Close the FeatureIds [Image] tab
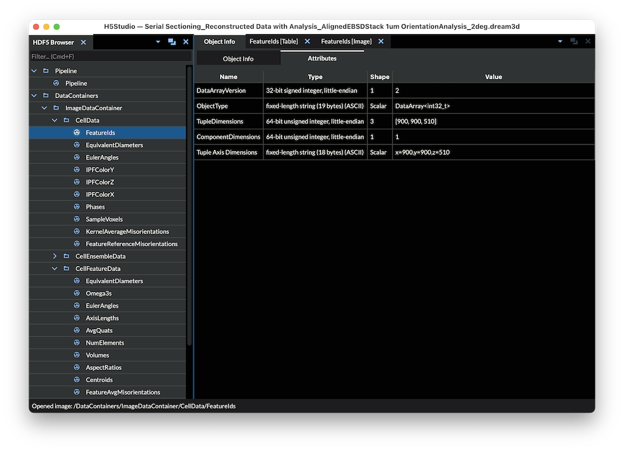 pos(381,41)
